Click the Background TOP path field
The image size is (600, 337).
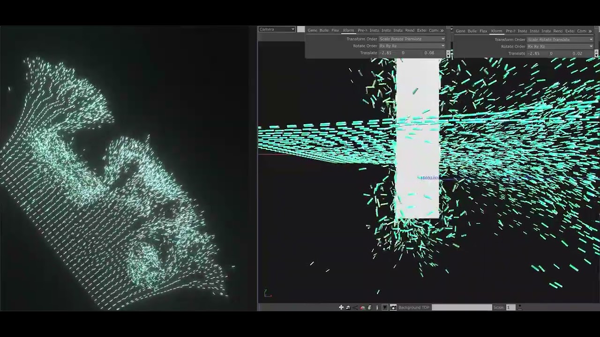tap(462, 308)
